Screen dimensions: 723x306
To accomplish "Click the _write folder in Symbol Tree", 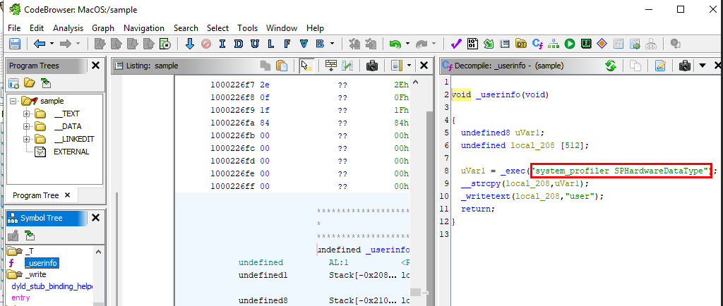I will 35,275.
